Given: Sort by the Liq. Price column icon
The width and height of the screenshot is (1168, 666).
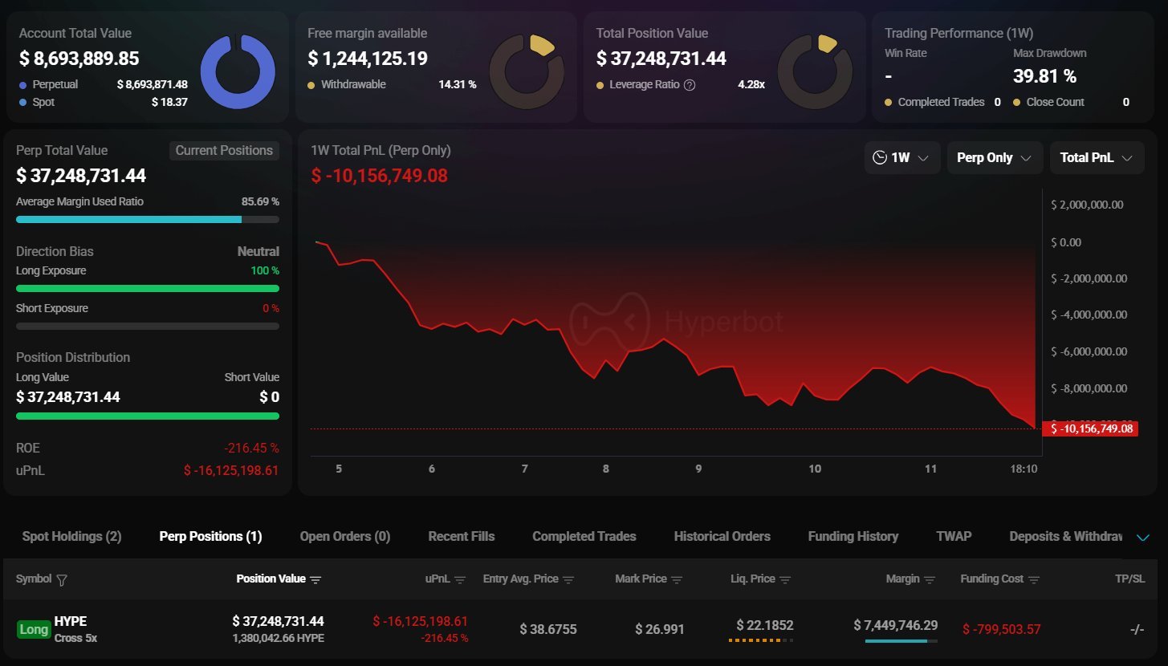Looking at the screenshot, I should (x=785, y=579).
